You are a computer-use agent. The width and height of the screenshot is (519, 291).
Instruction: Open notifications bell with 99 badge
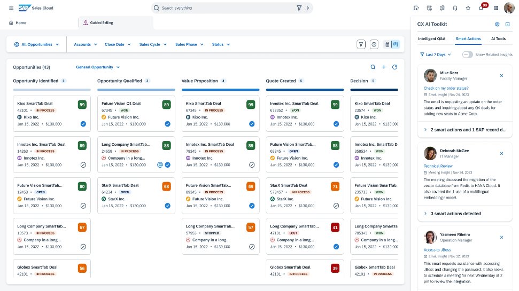point(482,7)
